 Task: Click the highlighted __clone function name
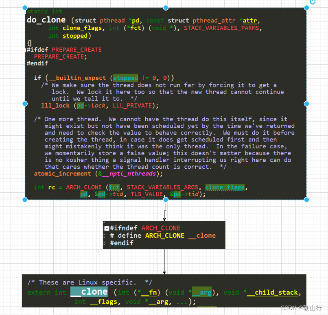89,291
